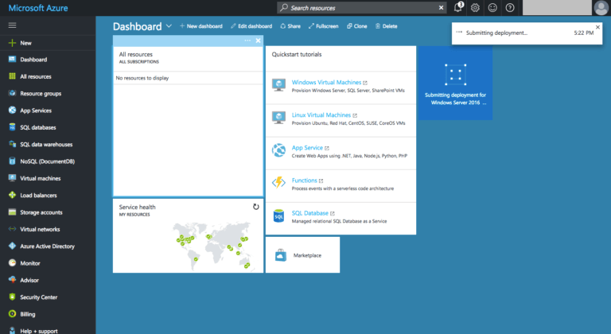This screenshot has height=334, width=611.
Task: Open All resources in sidebar
Action: point(36,77)
